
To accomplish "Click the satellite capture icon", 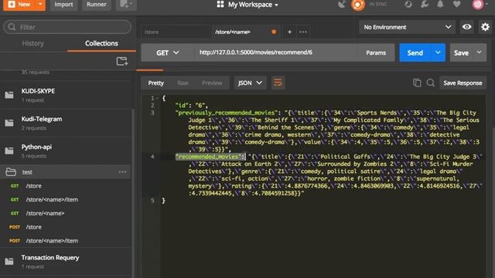I will pos(342,5).
